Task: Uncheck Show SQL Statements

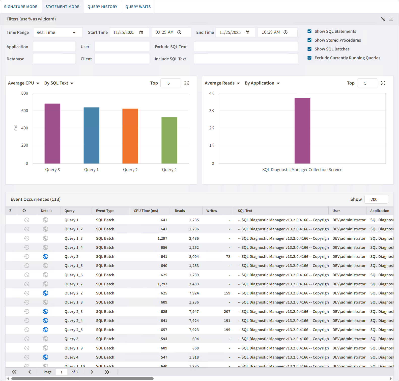Action: pos(309,31)
